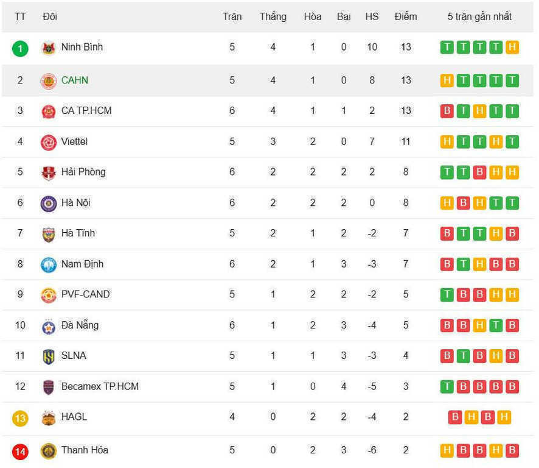Open the CAHN team link
The height and width of the screenshot is (468, 539).
pyautogui.click(x=75, y=80)
